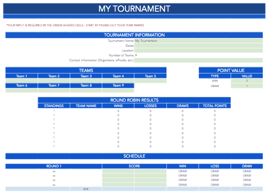The width and height of the screenshot is (269, 196).
Task: Select the green cell under Team 7
Action: click(54, 90)
